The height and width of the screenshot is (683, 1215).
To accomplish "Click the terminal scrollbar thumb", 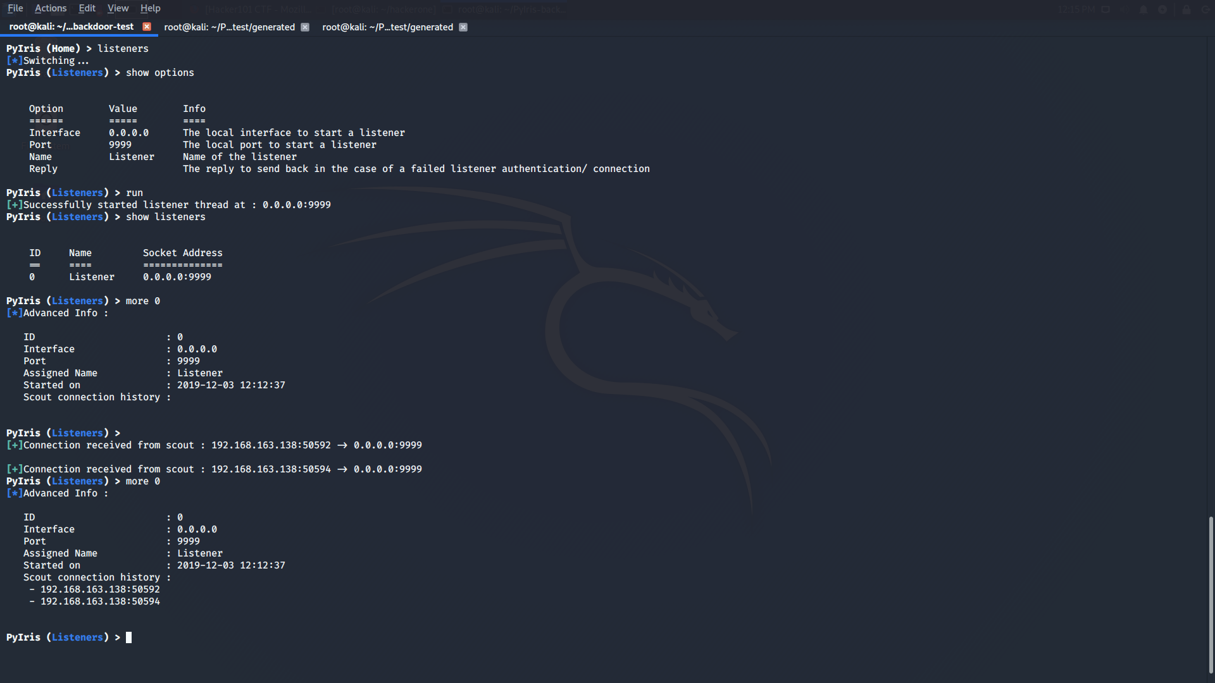I will [x=1211, y=594].
